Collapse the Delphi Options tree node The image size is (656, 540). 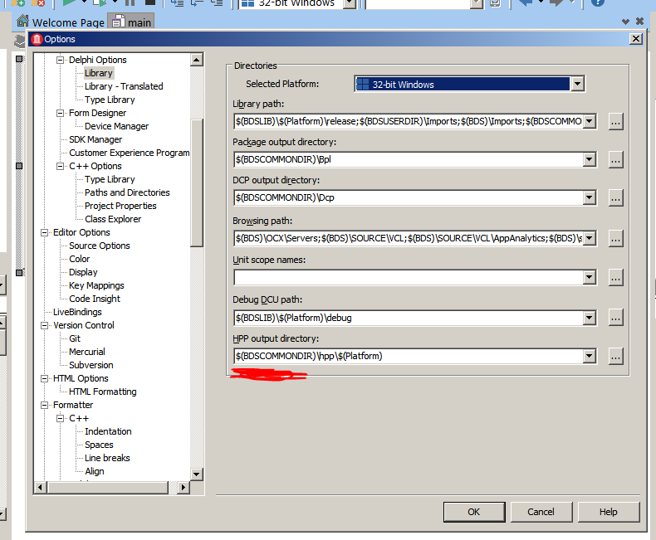coord(61,60)
